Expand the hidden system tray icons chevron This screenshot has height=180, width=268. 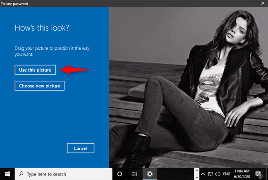tap(203, 174)
